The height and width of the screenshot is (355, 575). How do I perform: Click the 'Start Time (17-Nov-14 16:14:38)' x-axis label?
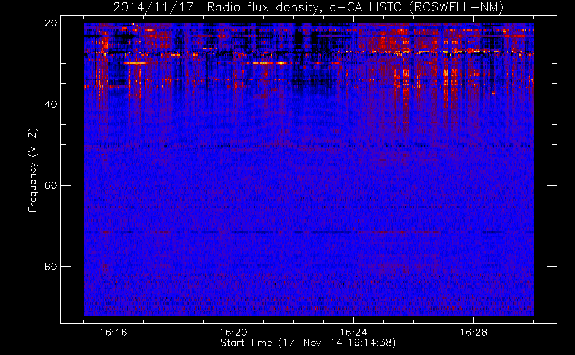point(308,343)
